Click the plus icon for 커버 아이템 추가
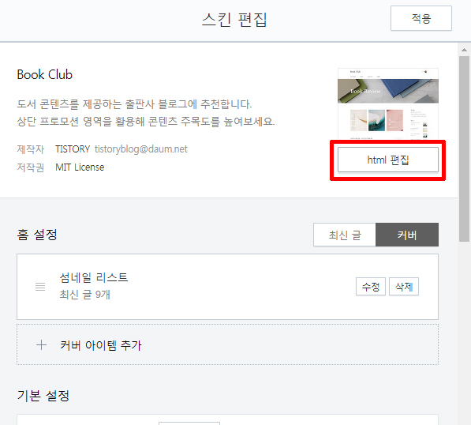The image size is (471, 425). [41, 345]
